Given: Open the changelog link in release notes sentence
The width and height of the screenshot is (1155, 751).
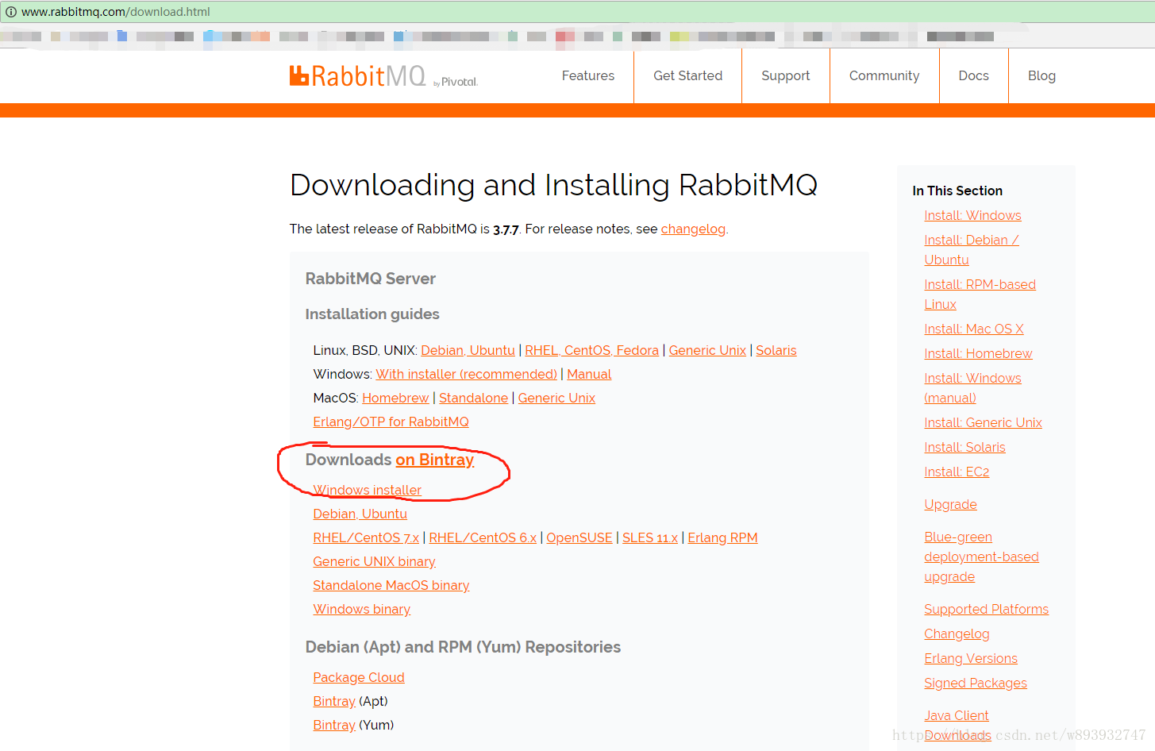Looking at the screenshot, I should point(693,229).
